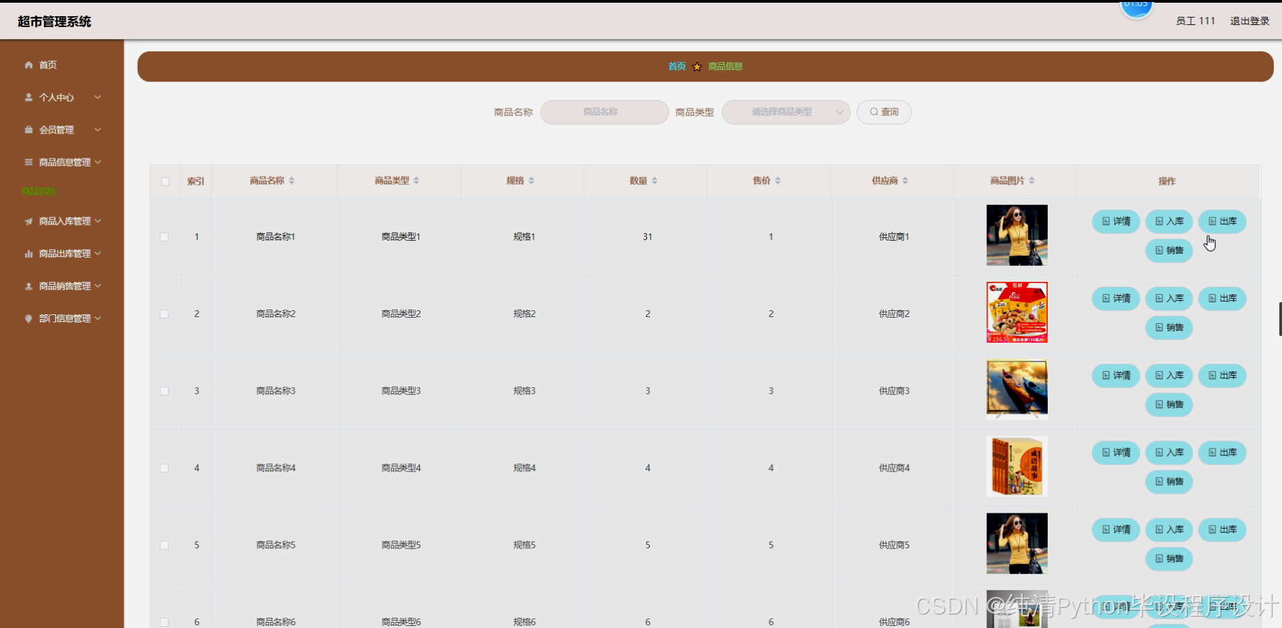Image resolution: width=1282 pixels, height=628 pixels.
Task: Click the 员工 111 user label
Action: pos(1195,21)
